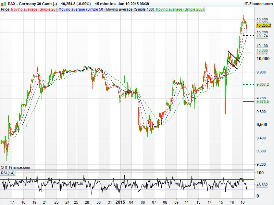Image resolution: width=274 pixels, height=205 pixels.
Task: Click the yellow current price tag 10,255.3
Action: coord(263,25)
